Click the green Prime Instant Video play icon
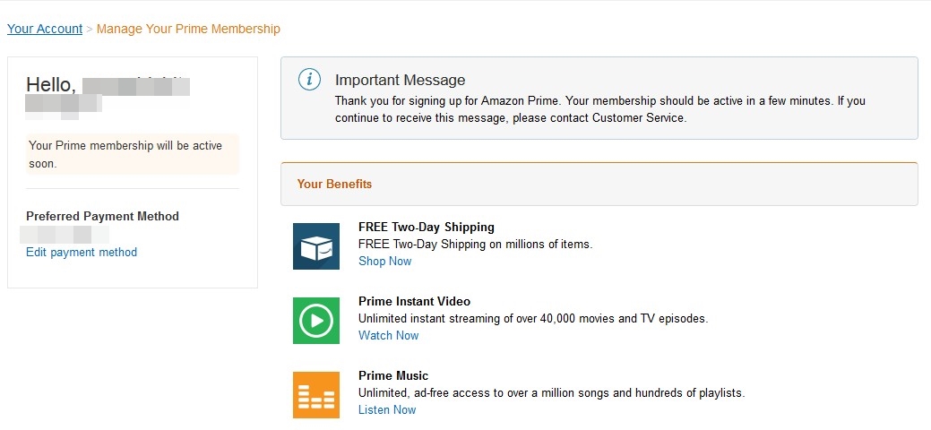The width and height of the screenshot is (931, 430). [x=316, y=321]
